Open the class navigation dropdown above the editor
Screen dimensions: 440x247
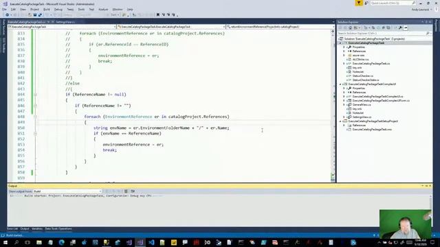point(171,27)
